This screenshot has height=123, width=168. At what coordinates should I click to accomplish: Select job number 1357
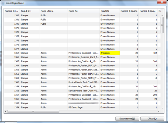click(x=17, y=95)
